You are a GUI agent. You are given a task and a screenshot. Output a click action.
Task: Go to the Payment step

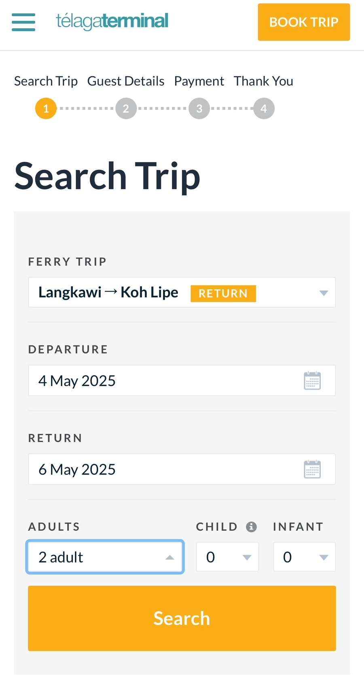pyautogui.click(x=199, y=81)
